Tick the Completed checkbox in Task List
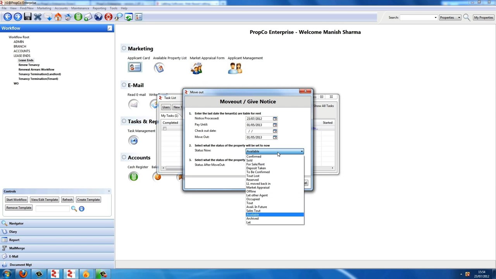Viewport: 496px width, 279px height. (x=165, y=129)
